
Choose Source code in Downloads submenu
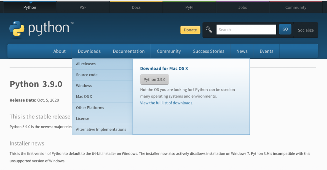102,75
